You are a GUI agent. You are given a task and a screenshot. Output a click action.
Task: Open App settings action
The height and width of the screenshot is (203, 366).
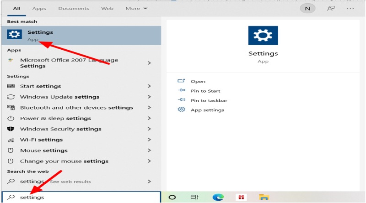pyautogui.click(x=207, y=110)
